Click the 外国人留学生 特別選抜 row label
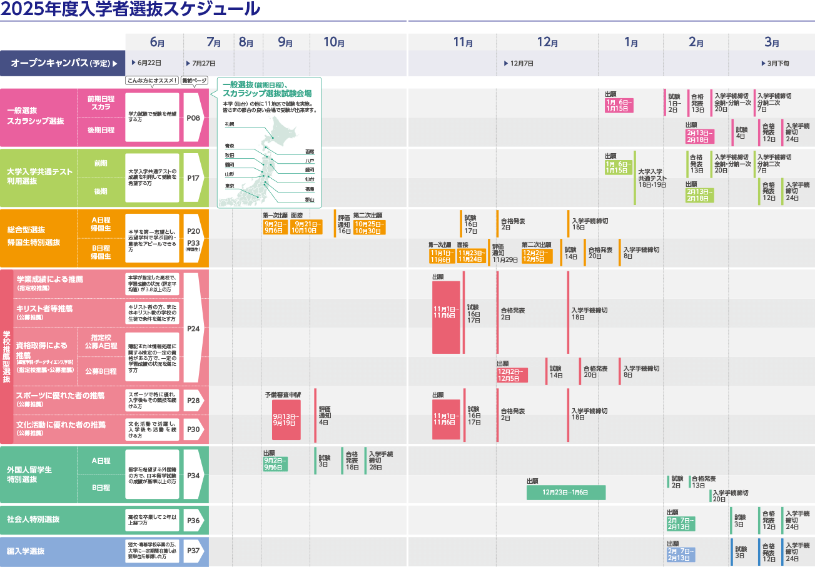This screenshot has height=567, width=815. click(x=29, y=474)
